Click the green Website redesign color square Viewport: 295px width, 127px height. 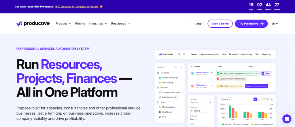(x=160, y=77)
